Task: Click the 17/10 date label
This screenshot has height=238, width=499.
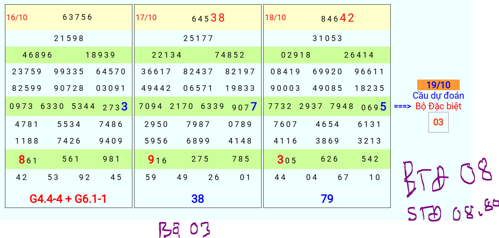Action: (x=146, y=17)
